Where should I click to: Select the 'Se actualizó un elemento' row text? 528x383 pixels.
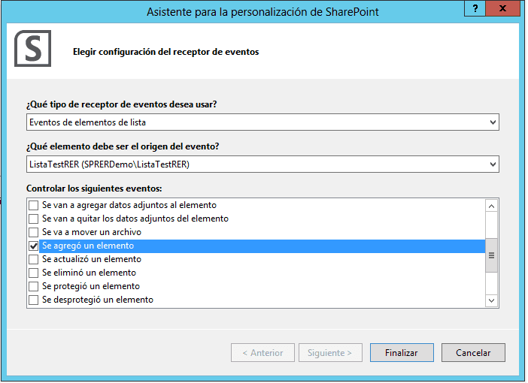92,259
